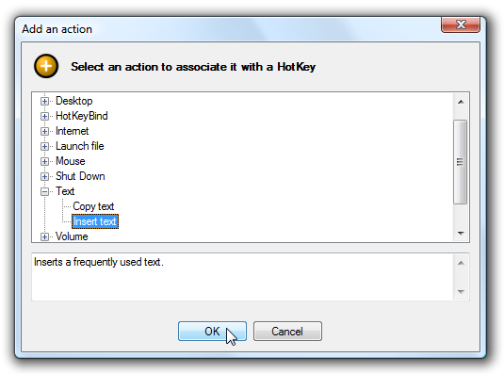Screen dimensions: 504x374
Task: Select the Insert text action
Action: 95,221
